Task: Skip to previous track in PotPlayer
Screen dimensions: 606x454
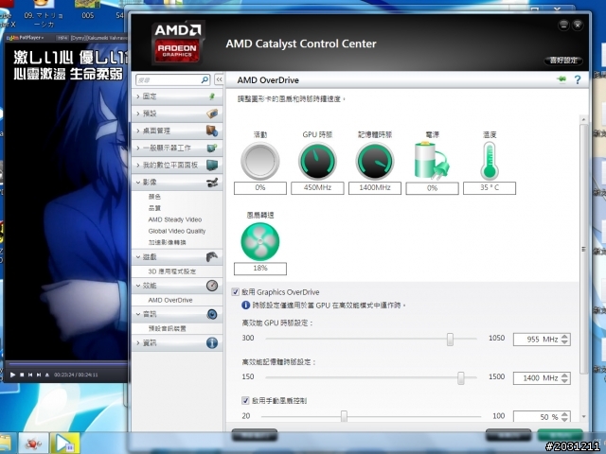Action: [30, 375]
